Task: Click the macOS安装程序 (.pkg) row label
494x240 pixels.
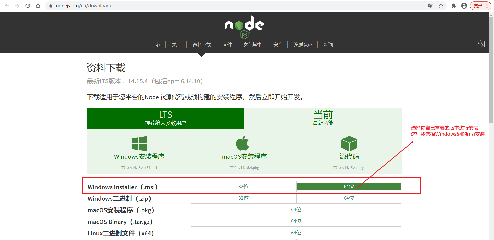Action: pos(121,210)
